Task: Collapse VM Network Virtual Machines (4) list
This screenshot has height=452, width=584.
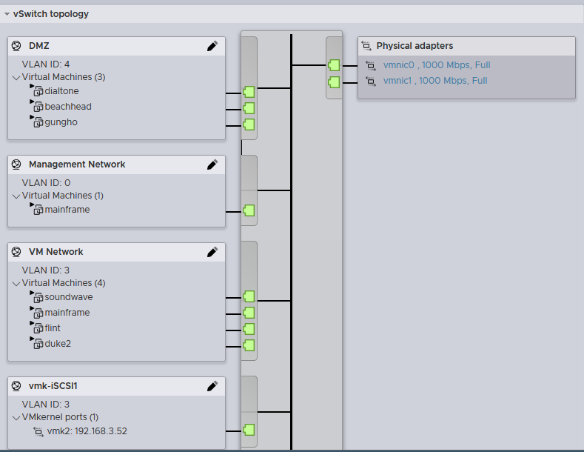Action: click(16, 284)
